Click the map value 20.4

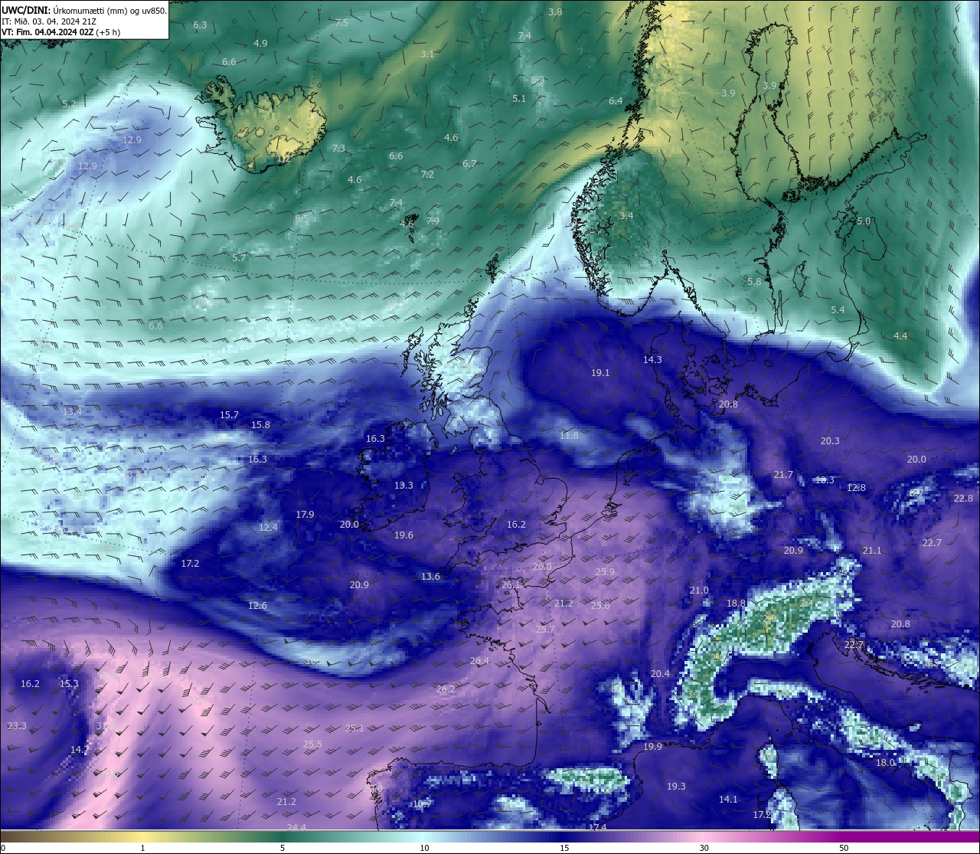pos(660,674)
